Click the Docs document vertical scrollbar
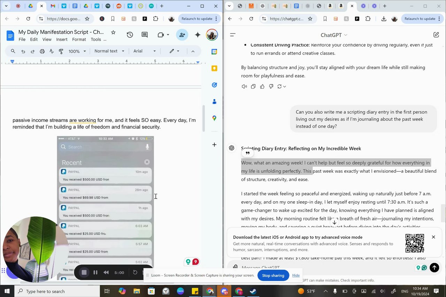The width and height of the screenshot is (446, 297). 204,118
